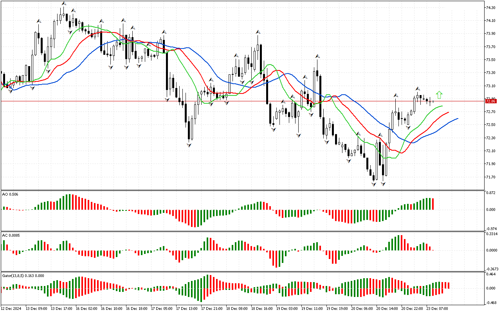Select the AC 0.0085 indicator label
Viewport: 501px width, 313px height.
[11, 235]
